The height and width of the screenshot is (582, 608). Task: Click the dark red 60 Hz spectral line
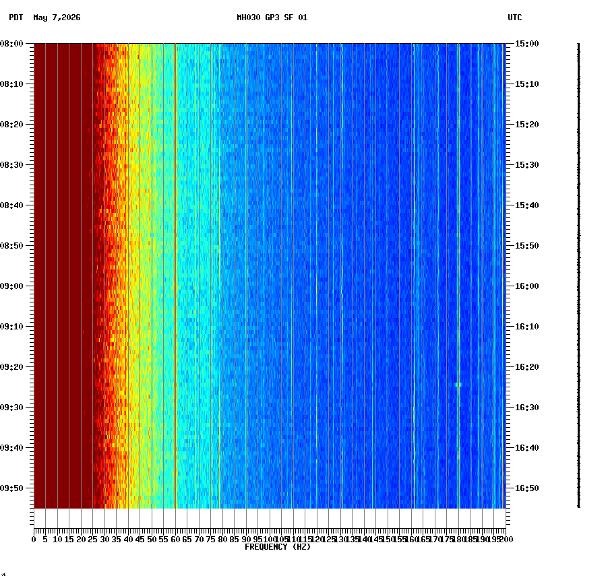tap(175, 276)
